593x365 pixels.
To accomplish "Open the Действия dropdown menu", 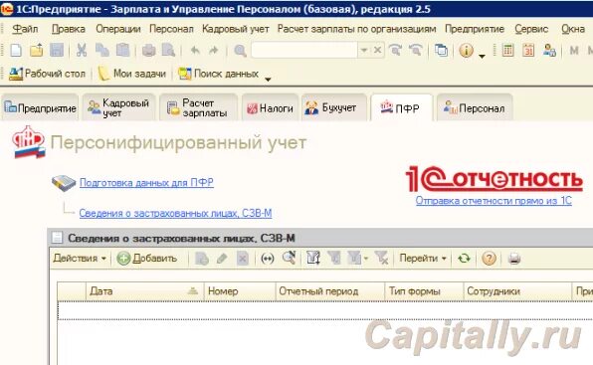I will [80, 259].
